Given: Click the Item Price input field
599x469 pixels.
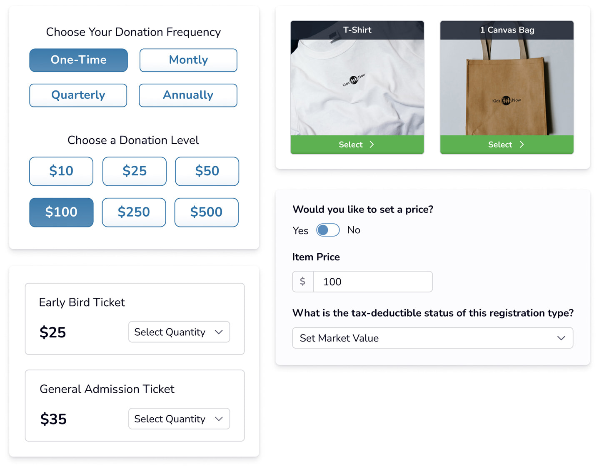Looking at the screenshot, I should 373,282.
